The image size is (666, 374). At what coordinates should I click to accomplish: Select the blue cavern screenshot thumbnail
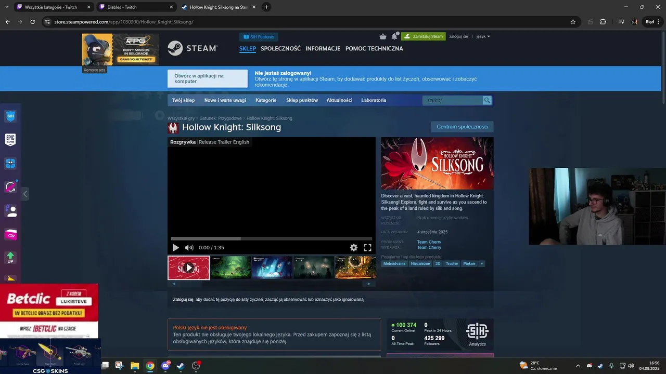(272, 268)
